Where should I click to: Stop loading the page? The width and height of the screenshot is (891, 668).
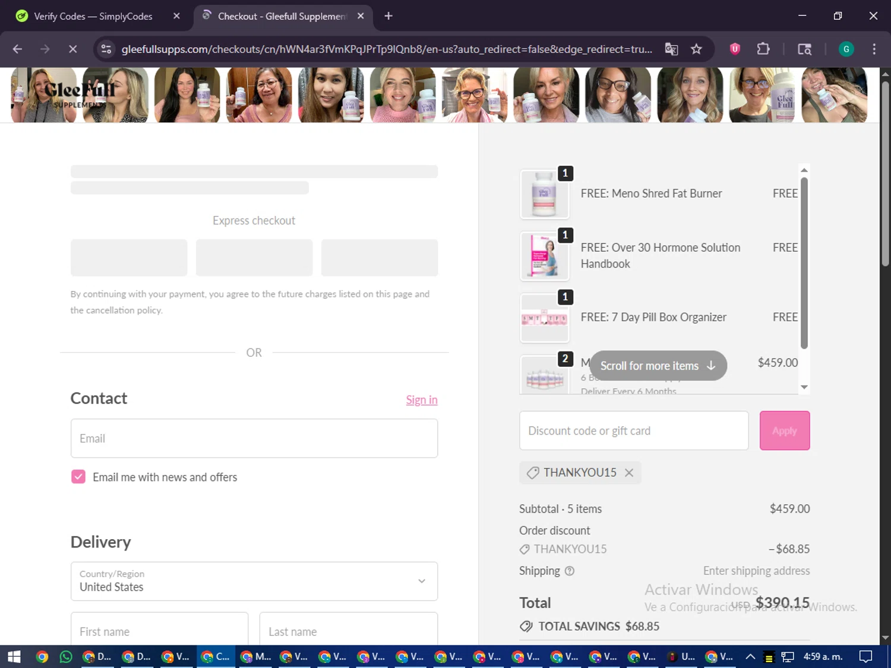point(73,49)
